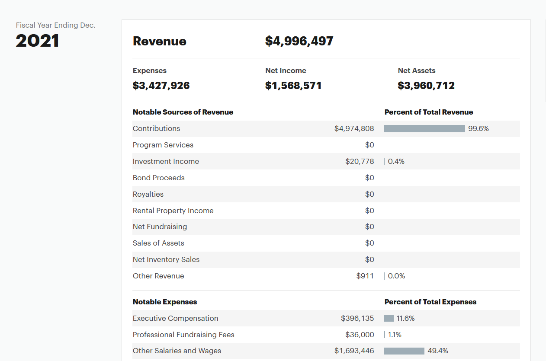Click the Contributions row label

pyautogui.click(x=157, y=128)
